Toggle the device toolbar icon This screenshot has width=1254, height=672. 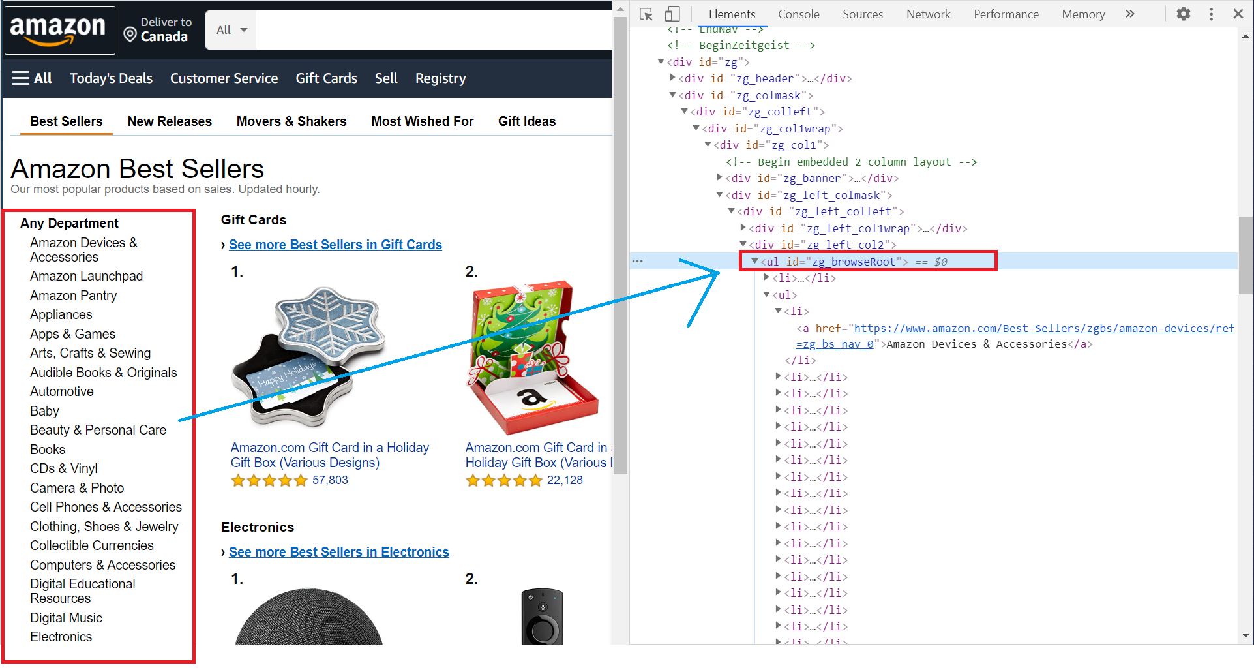point(672,14)
